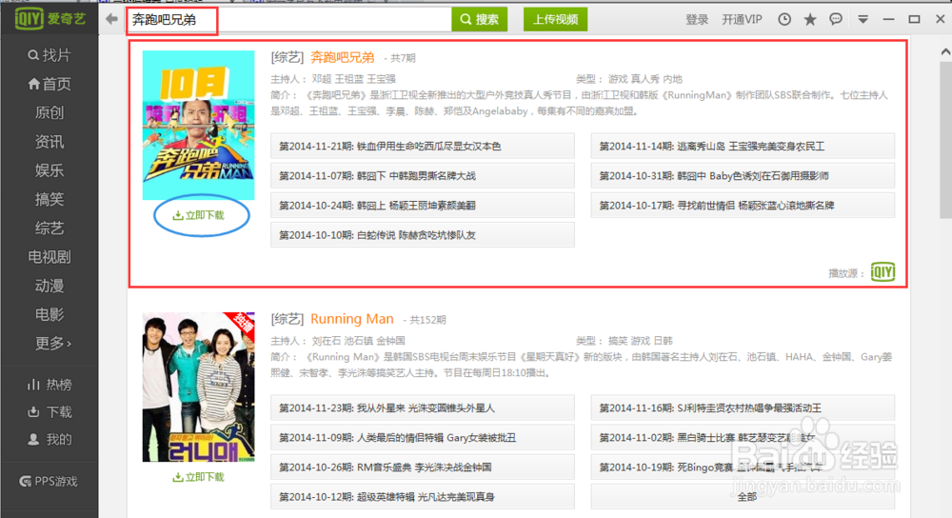Open episode 2014-11-16 SJ利特圭贤
This screenshot has height=518, width=952.
point(743,408)
